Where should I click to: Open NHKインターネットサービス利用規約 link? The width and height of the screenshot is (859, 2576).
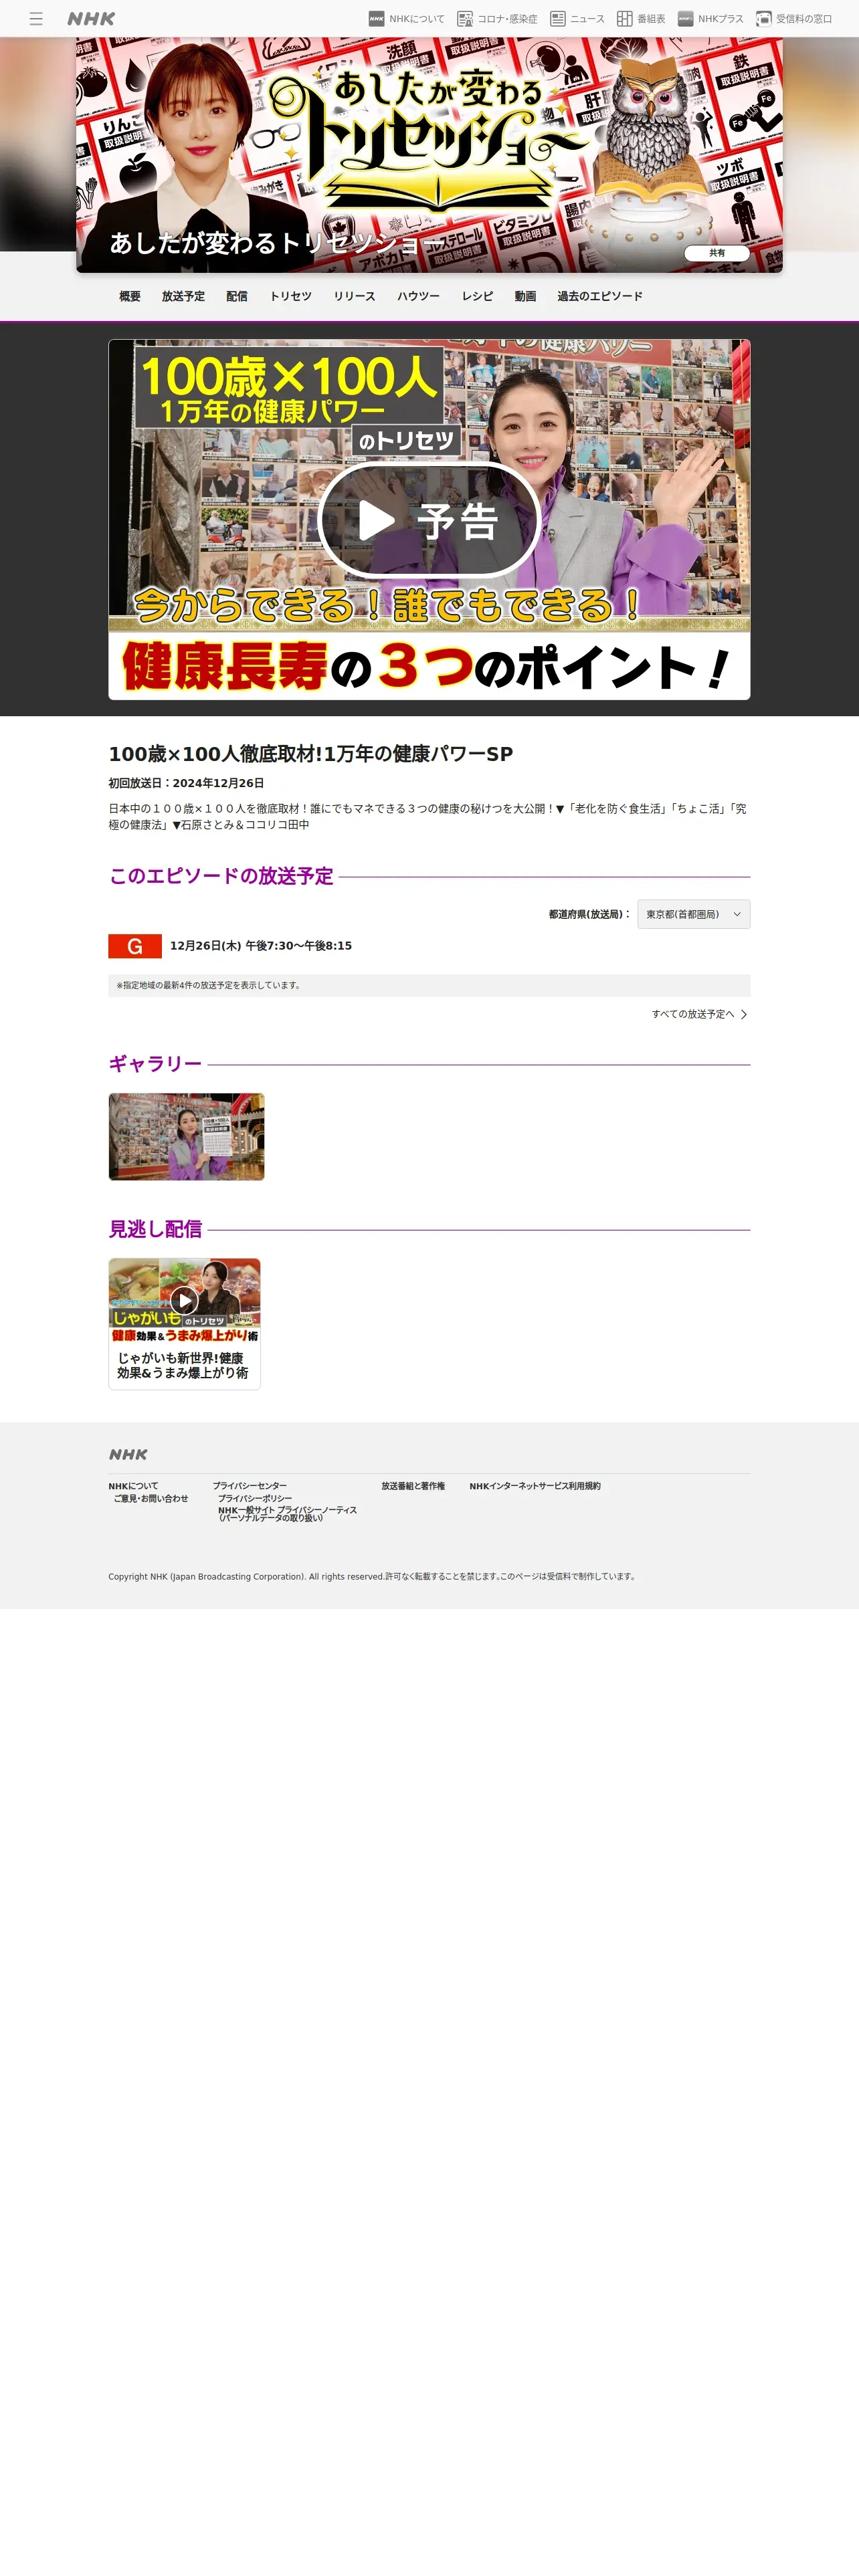coord(535,1486)
